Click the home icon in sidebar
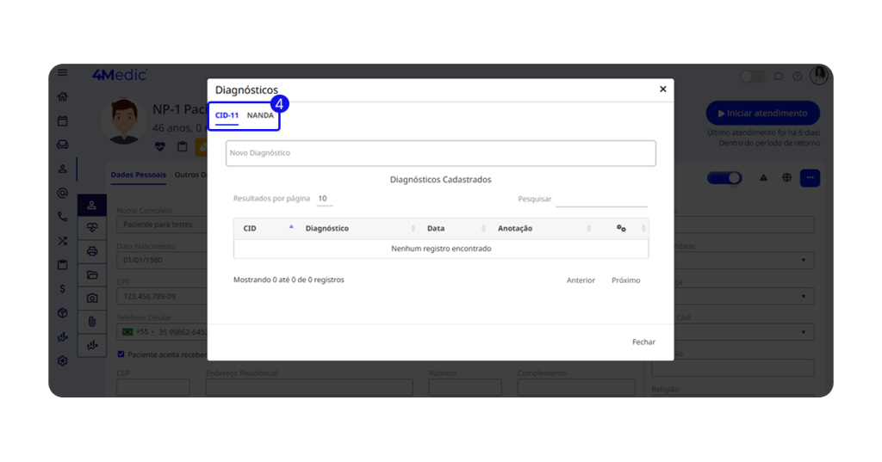The width and height of the screenshot is (882, 462). click(63, 97)
